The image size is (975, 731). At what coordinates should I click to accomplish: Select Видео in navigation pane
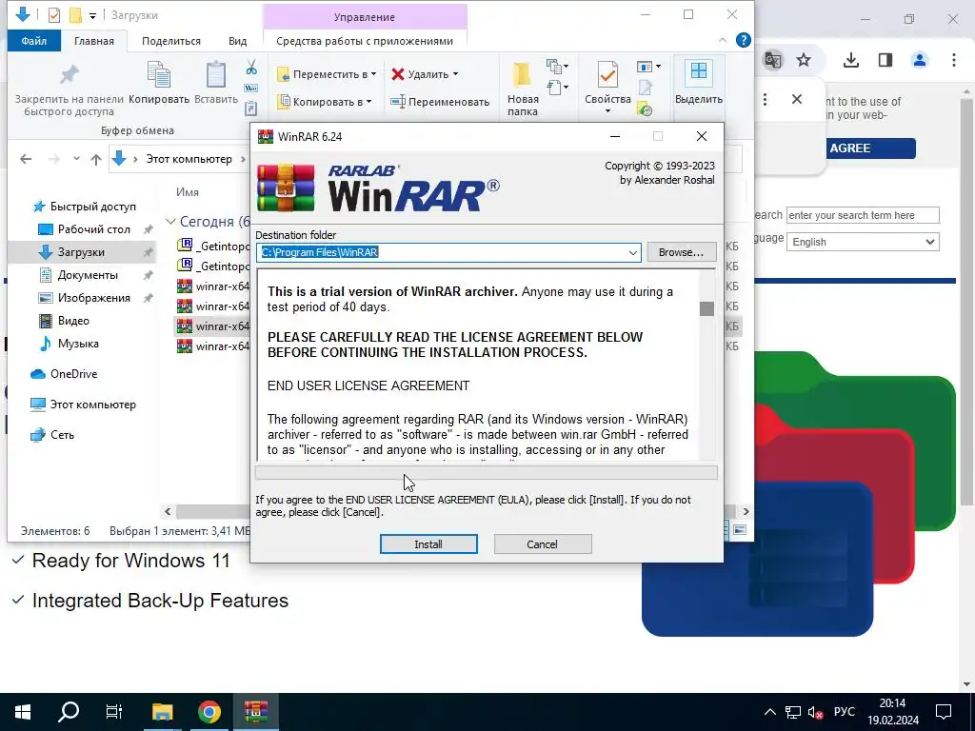pyautogui.click(x=73, y=321)
